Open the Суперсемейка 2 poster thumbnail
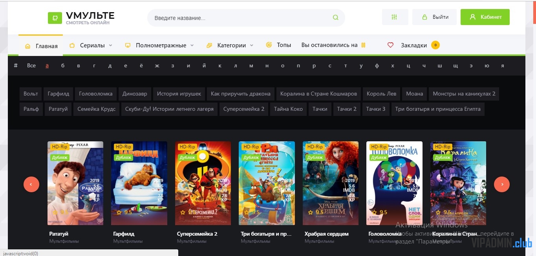536x256 pixels. [x=203, y=183]
